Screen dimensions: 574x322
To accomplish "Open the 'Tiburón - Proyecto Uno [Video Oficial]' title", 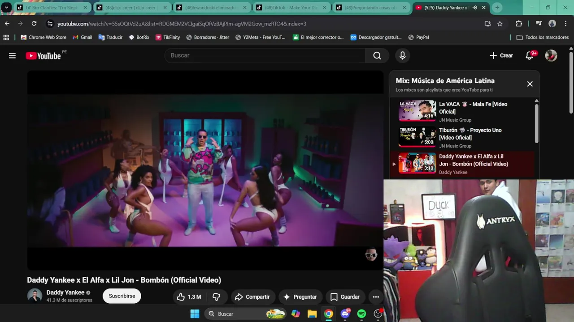I will (470, 134).
